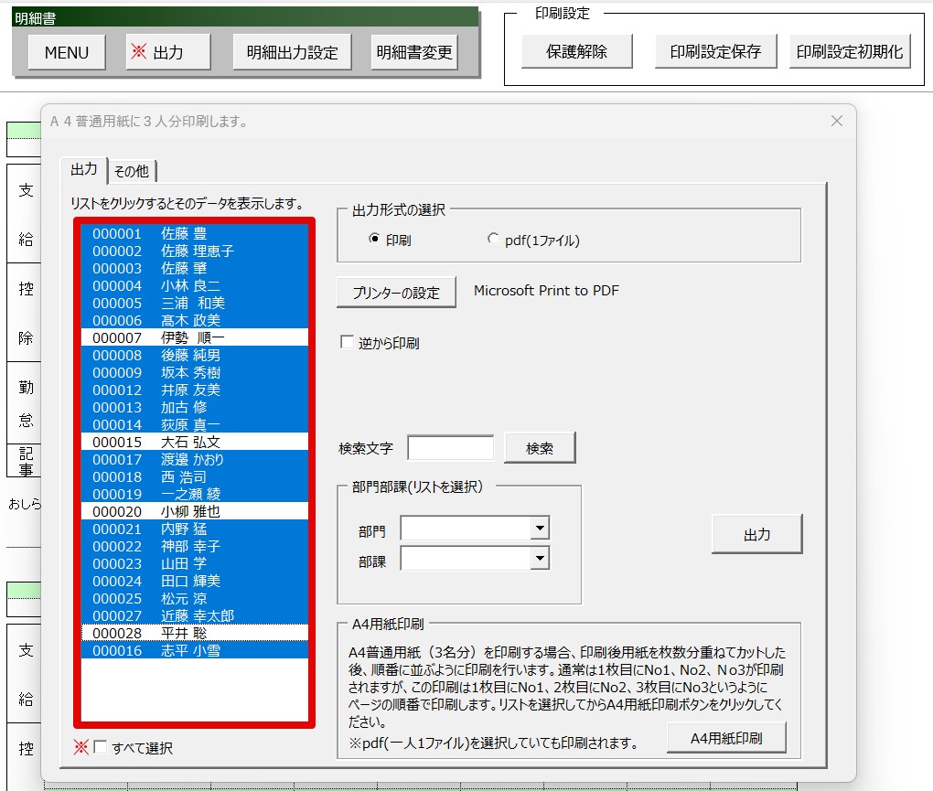Click the ※ 出力 toolbar button
The image size is (933, 791).
(167, 52)
